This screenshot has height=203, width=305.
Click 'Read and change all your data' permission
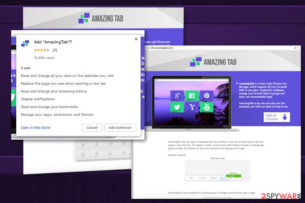click(67, 76)
